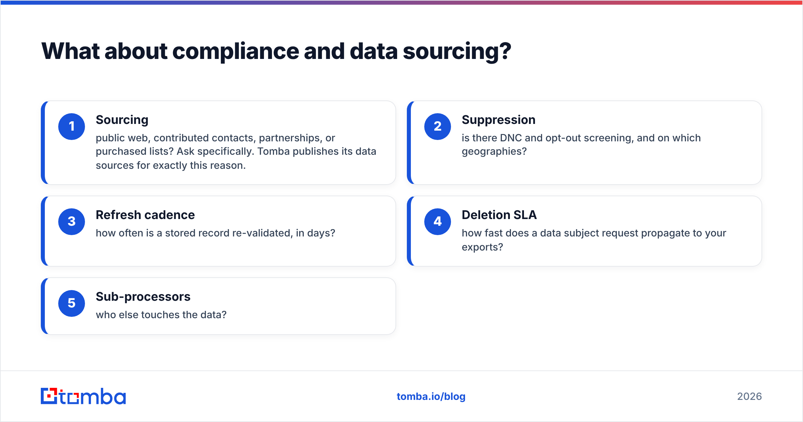This screenshot has width=803, height=422.
Task: Click the '2026' footer year
Action: [749, 397]
